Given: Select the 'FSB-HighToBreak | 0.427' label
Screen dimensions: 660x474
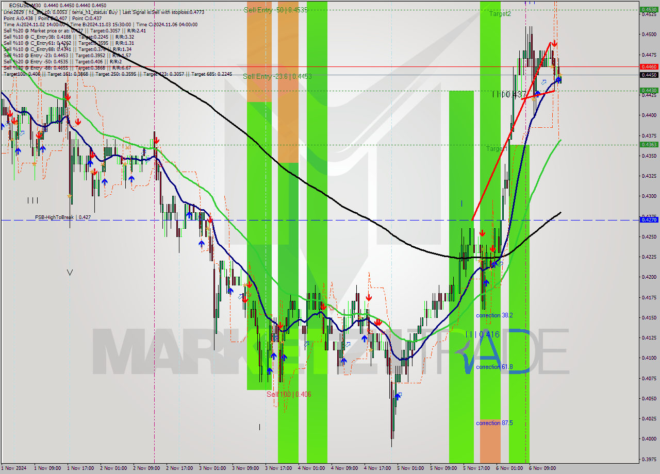Looking at the screenshot, I should pos(63,217).
